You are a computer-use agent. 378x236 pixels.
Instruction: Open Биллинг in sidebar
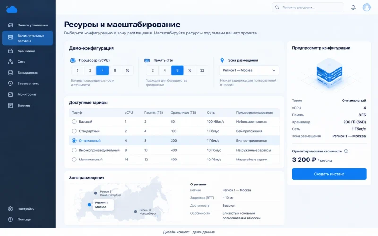(x=28, y=105)
